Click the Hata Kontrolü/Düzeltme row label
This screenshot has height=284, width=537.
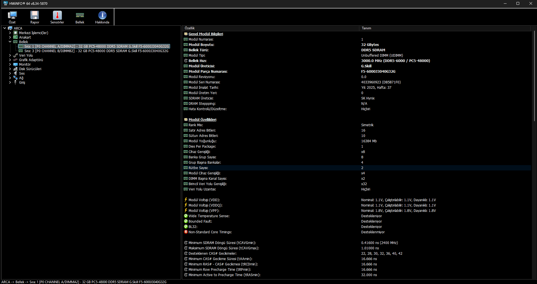click(x=207, y=109)
